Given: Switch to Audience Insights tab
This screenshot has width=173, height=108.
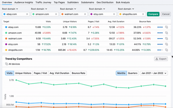Looking at the screenshot, I should click(24, 2).
